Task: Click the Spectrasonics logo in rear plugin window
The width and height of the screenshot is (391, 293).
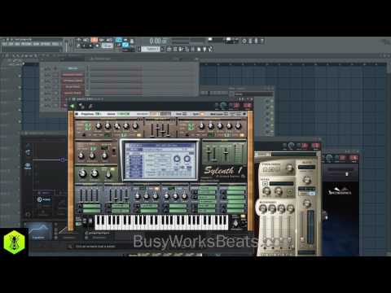Action: 340,191
